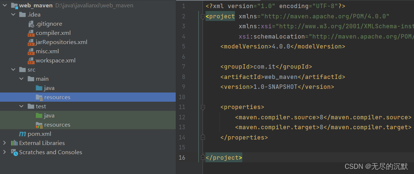Viewport: 414px width, 174px height.
Task: Click the Maven pom.xml icon
Action: pyautogui.click(x=22, y=134)
